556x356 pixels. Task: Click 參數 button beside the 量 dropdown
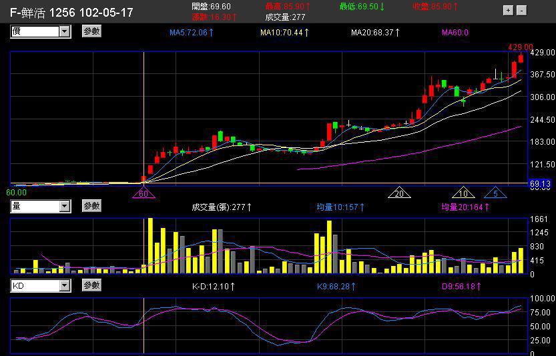pos(92,206)
